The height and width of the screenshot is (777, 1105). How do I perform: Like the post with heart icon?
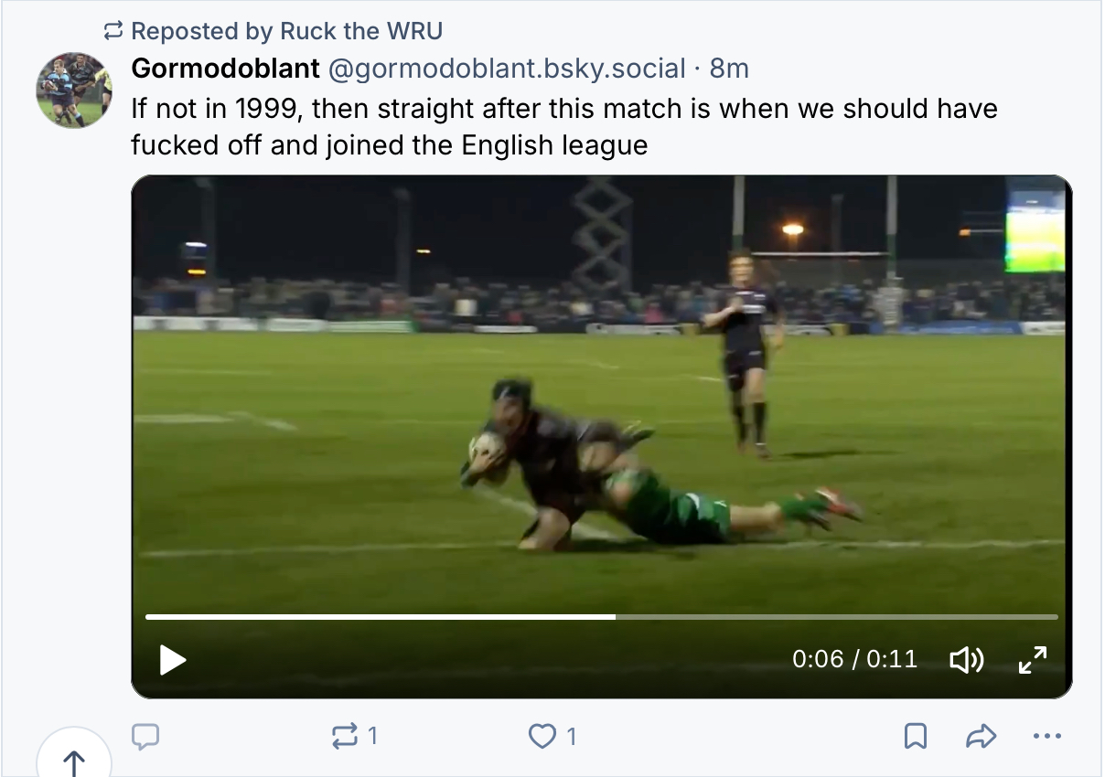(x=543, y=736)
